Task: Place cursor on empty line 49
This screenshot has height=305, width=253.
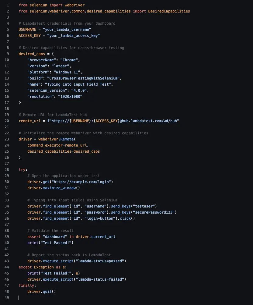Action: 19,298
